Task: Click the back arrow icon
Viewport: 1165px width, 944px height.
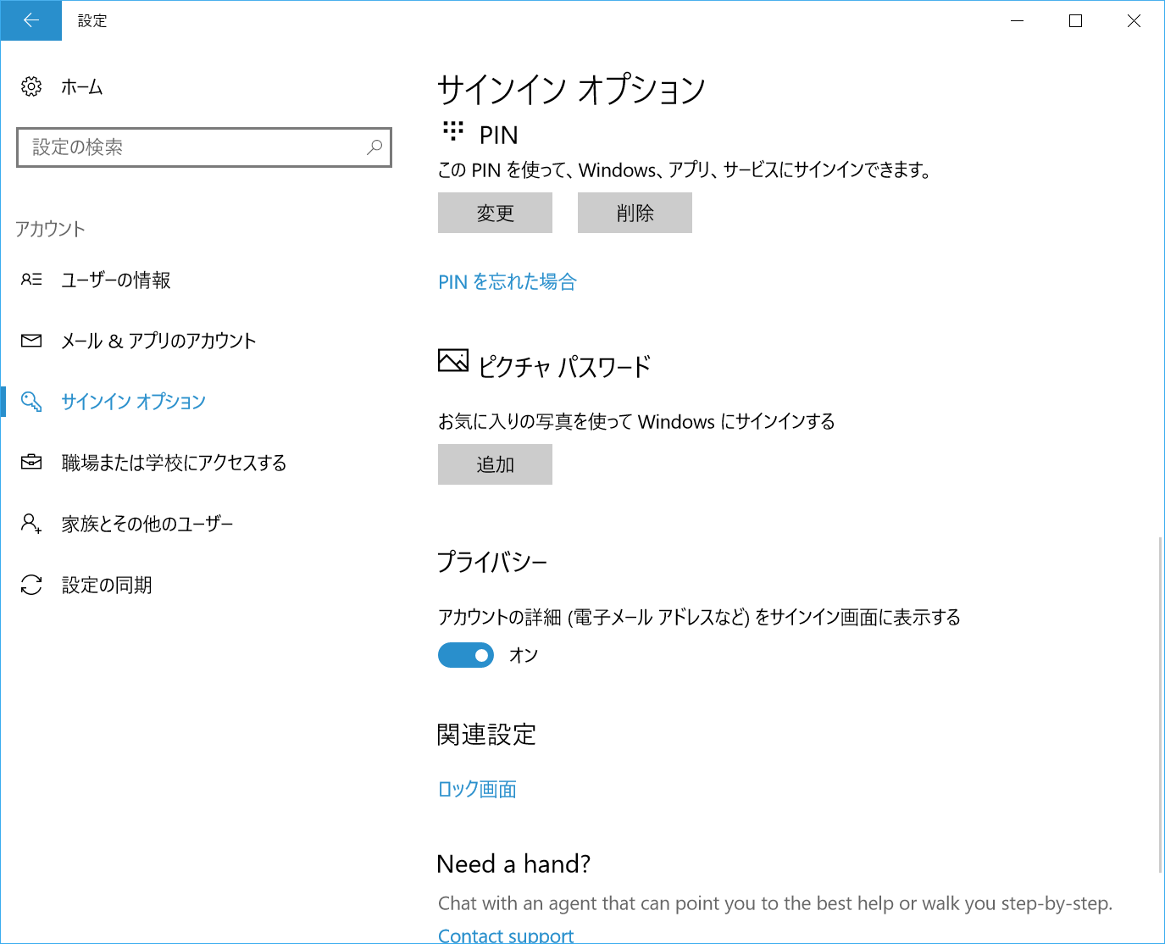Action: [x=31, y=20]
